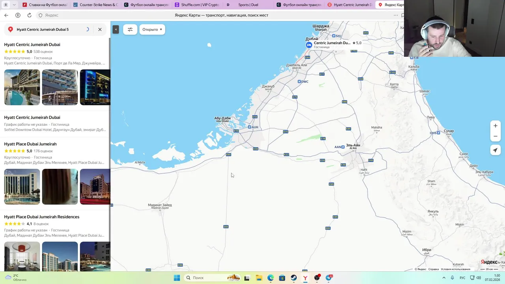Click the AAN airport marker near Al Ain

[339, 147]
